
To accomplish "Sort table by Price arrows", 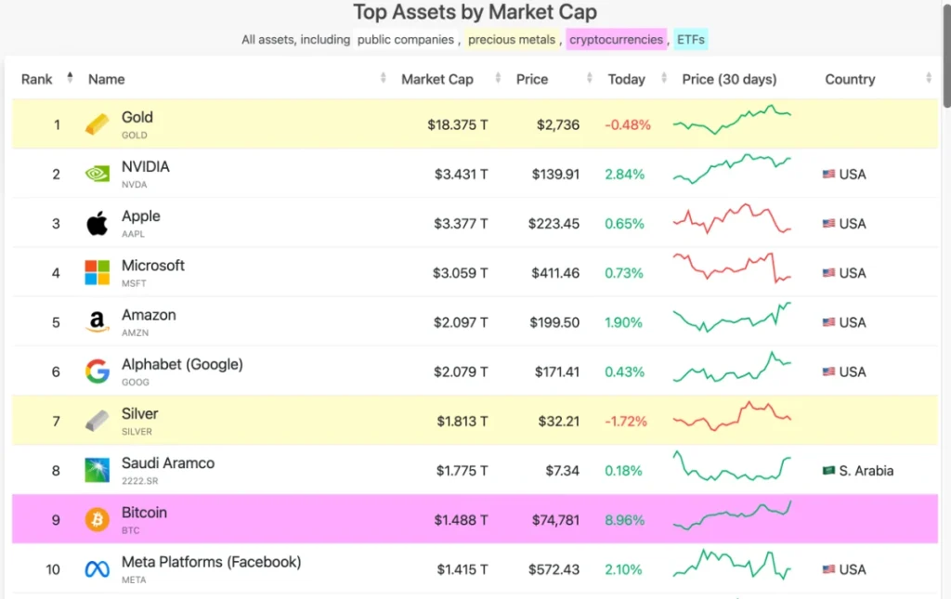I will 589,78.
